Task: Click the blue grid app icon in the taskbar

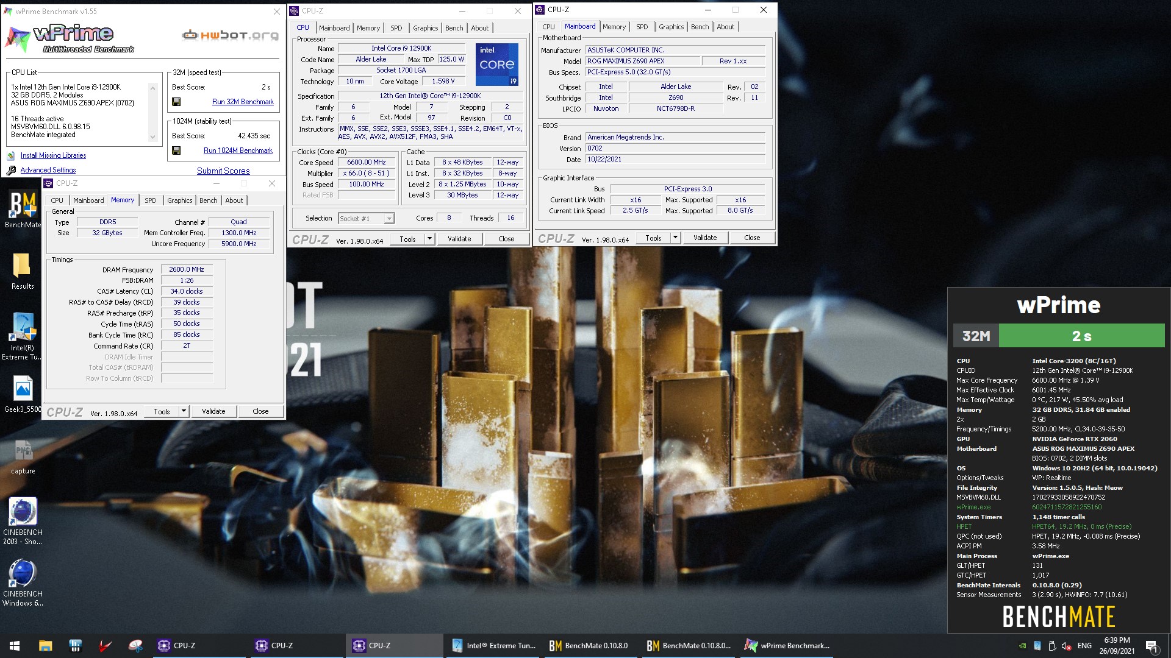Action: tap(76, 646)
